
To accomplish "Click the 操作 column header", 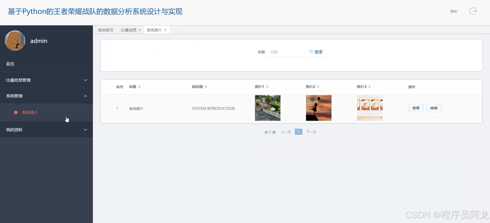I will click(412, 87).
